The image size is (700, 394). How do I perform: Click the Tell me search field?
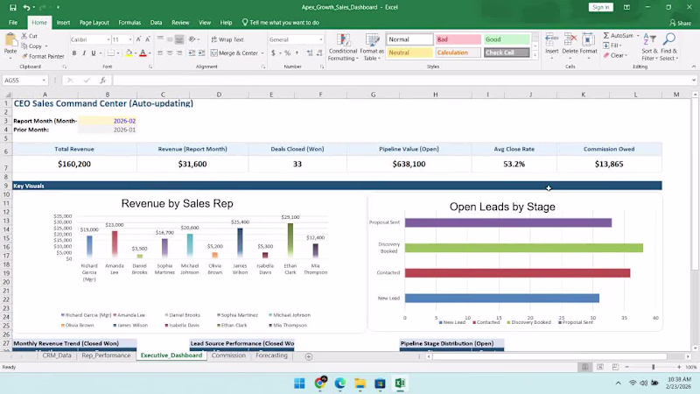tap(280, 23)
